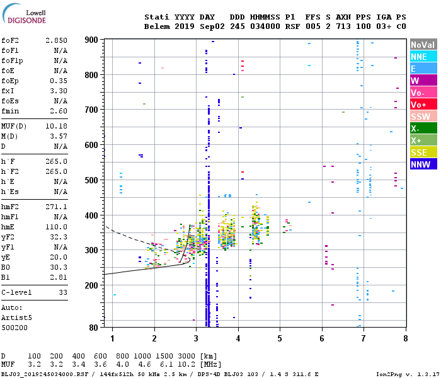
Task: Click the 5 MHz frequency axis label
Action: [x=280, y=338]
